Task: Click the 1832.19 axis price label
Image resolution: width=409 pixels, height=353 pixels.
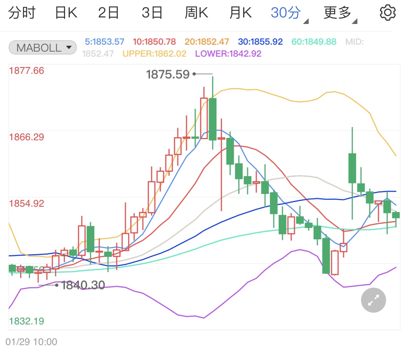Action: [27, 321]
